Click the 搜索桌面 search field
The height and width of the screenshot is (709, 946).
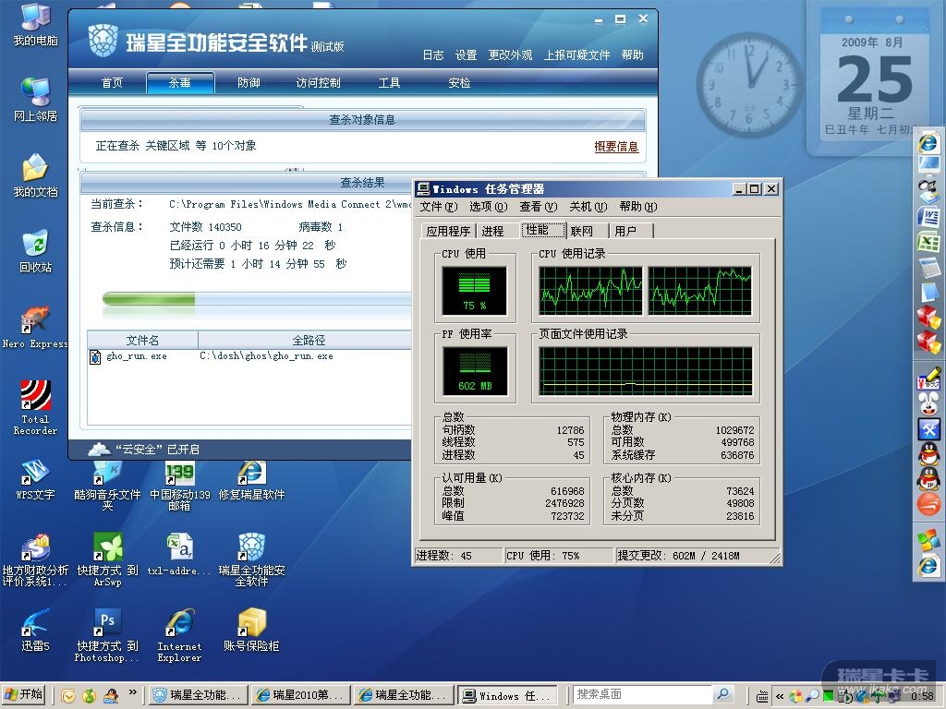point(642,694)
